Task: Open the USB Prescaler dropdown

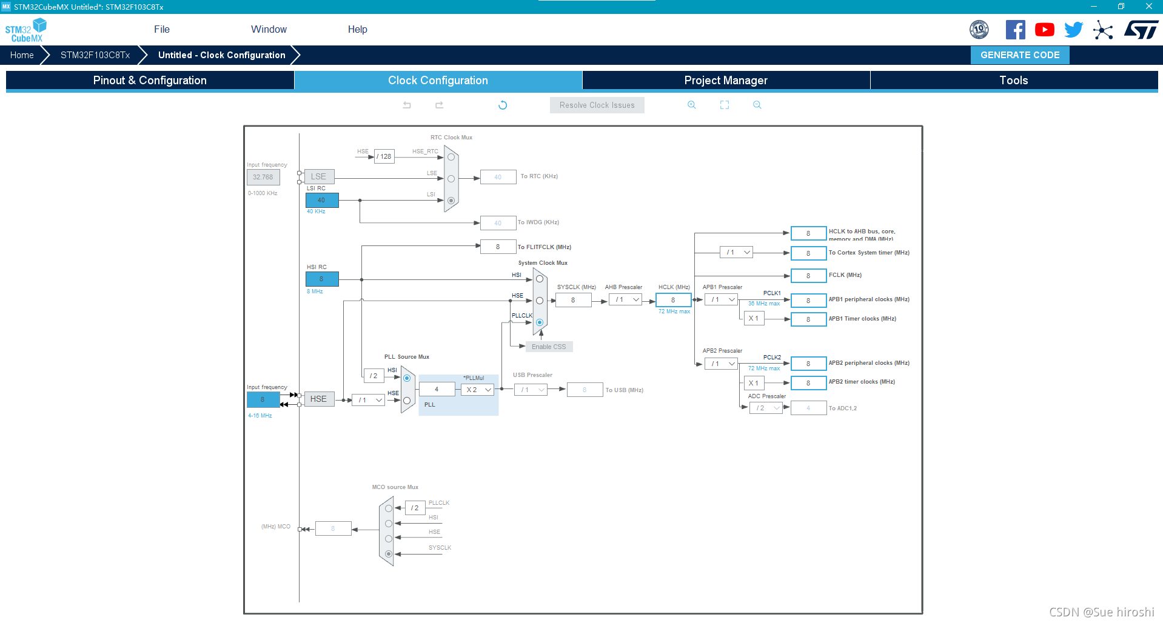Action: pos(531,390)
